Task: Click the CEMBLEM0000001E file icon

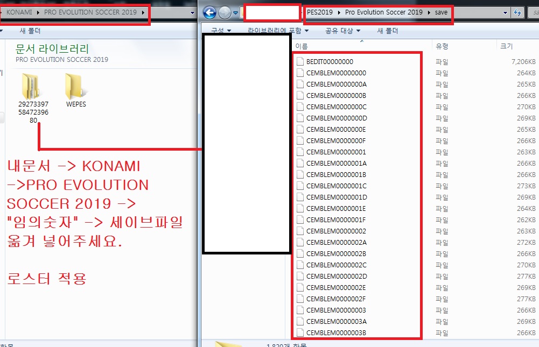Action: click(x=300, y=209)
